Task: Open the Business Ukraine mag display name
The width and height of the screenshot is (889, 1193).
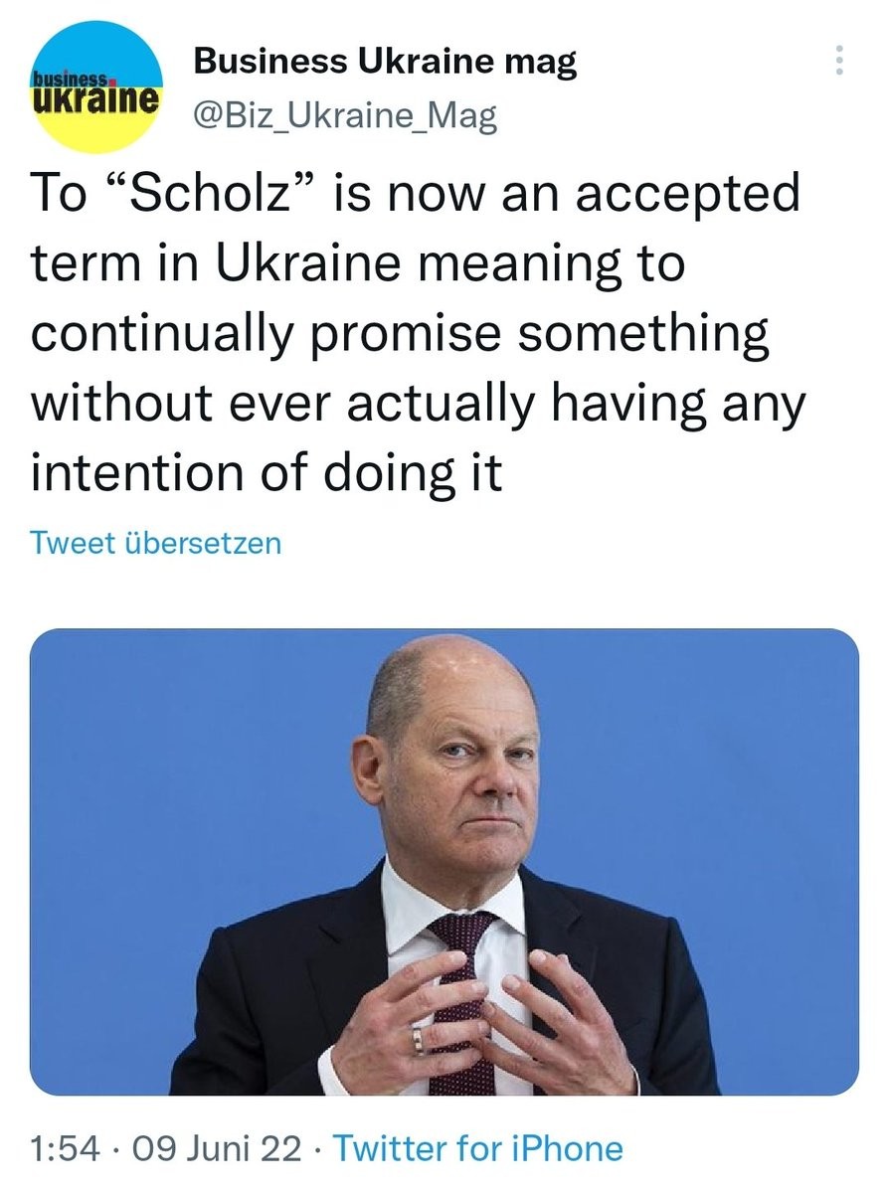Action: (x=385, y=63)
